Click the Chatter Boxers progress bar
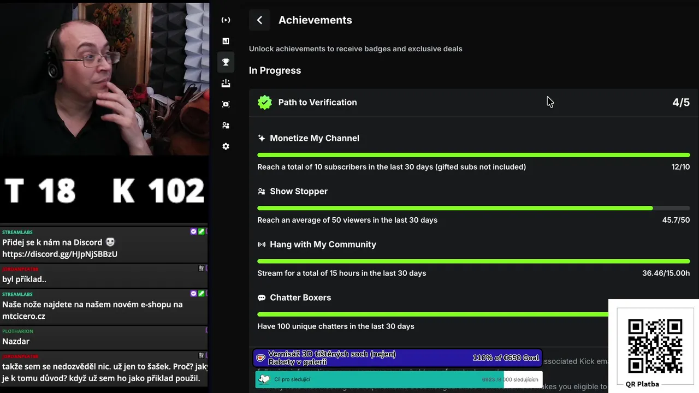Screen dimensions: 699x393 (x=433, y=314)
